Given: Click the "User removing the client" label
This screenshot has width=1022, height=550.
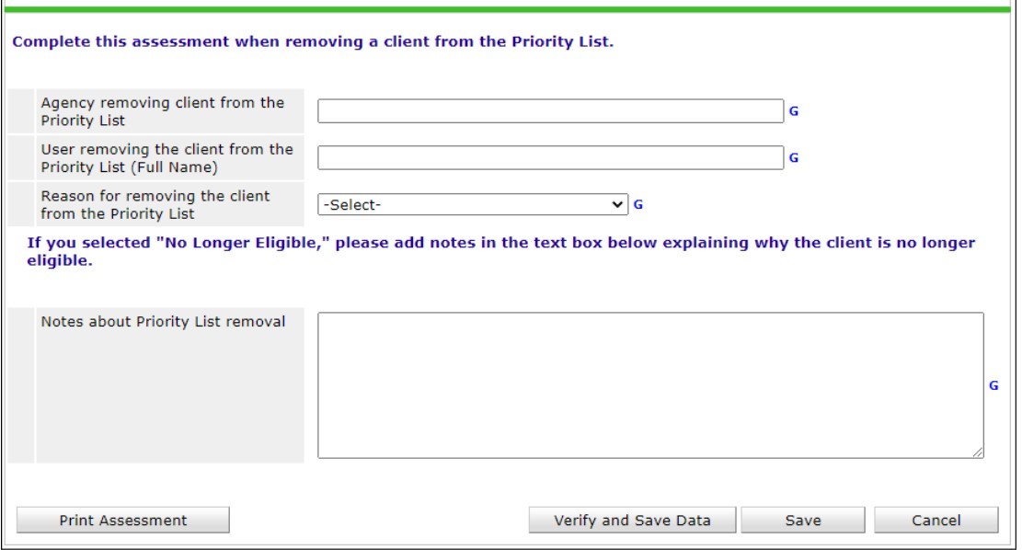Looking at the screenshot, I should (x=167, y=158).
